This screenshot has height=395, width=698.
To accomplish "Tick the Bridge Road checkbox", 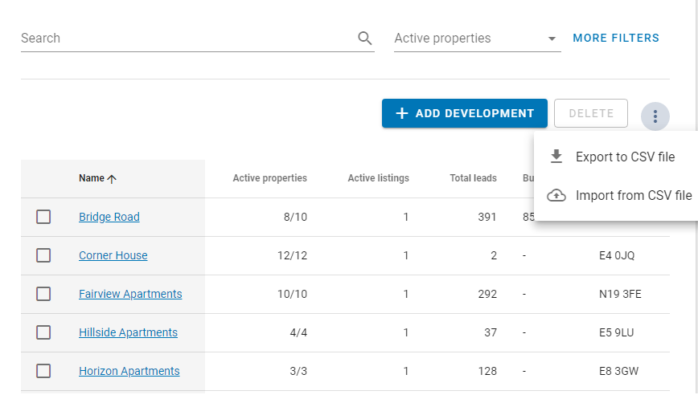I will click(x=43, y=217).
